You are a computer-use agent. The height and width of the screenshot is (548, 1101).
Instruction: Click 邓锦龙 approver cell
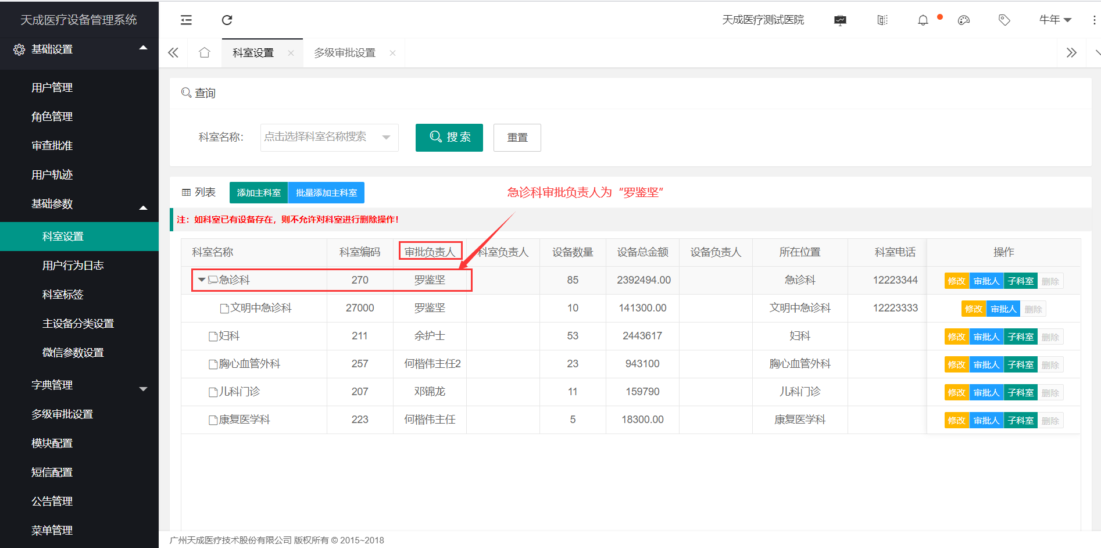(x=430, y=392)
